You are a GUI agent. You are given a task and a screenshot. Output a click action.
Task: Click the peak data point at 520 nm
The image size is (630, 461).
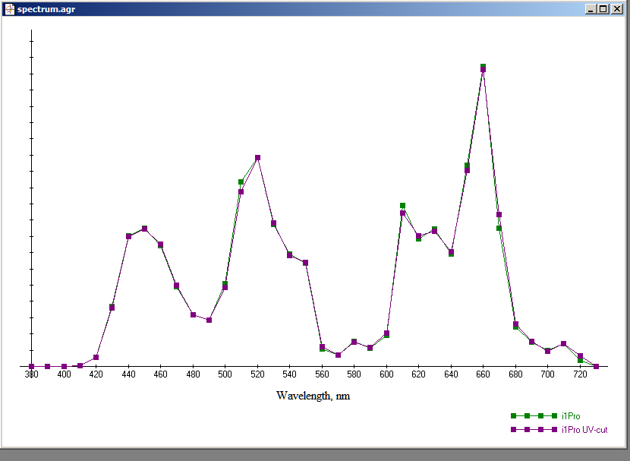click(257, 157)
